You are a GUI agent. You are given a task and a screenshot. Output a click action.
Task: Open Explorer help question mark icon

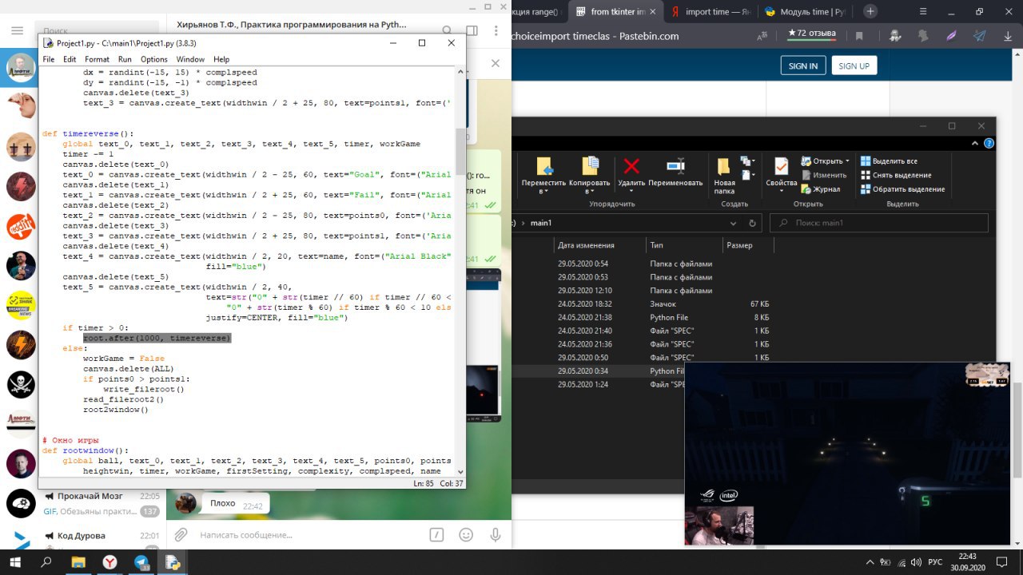click(x=989, y=143)
